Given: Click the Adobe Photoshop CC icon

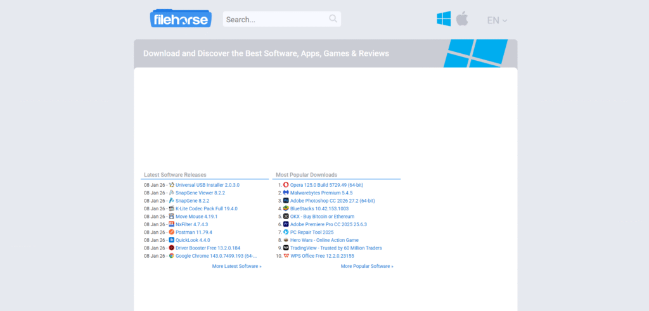Looking at the screenshot, I should pos(286,201).
